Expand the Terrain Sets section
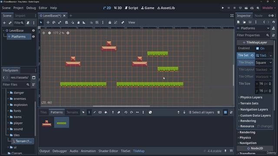The width and height of the screenshot is (278, 156). (249, 103)
